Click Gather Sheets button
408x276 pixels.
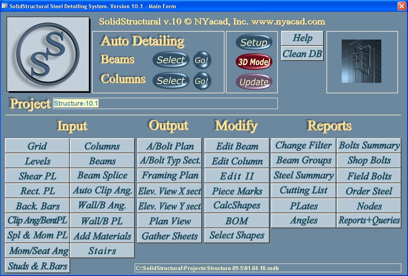click(169, 236)
